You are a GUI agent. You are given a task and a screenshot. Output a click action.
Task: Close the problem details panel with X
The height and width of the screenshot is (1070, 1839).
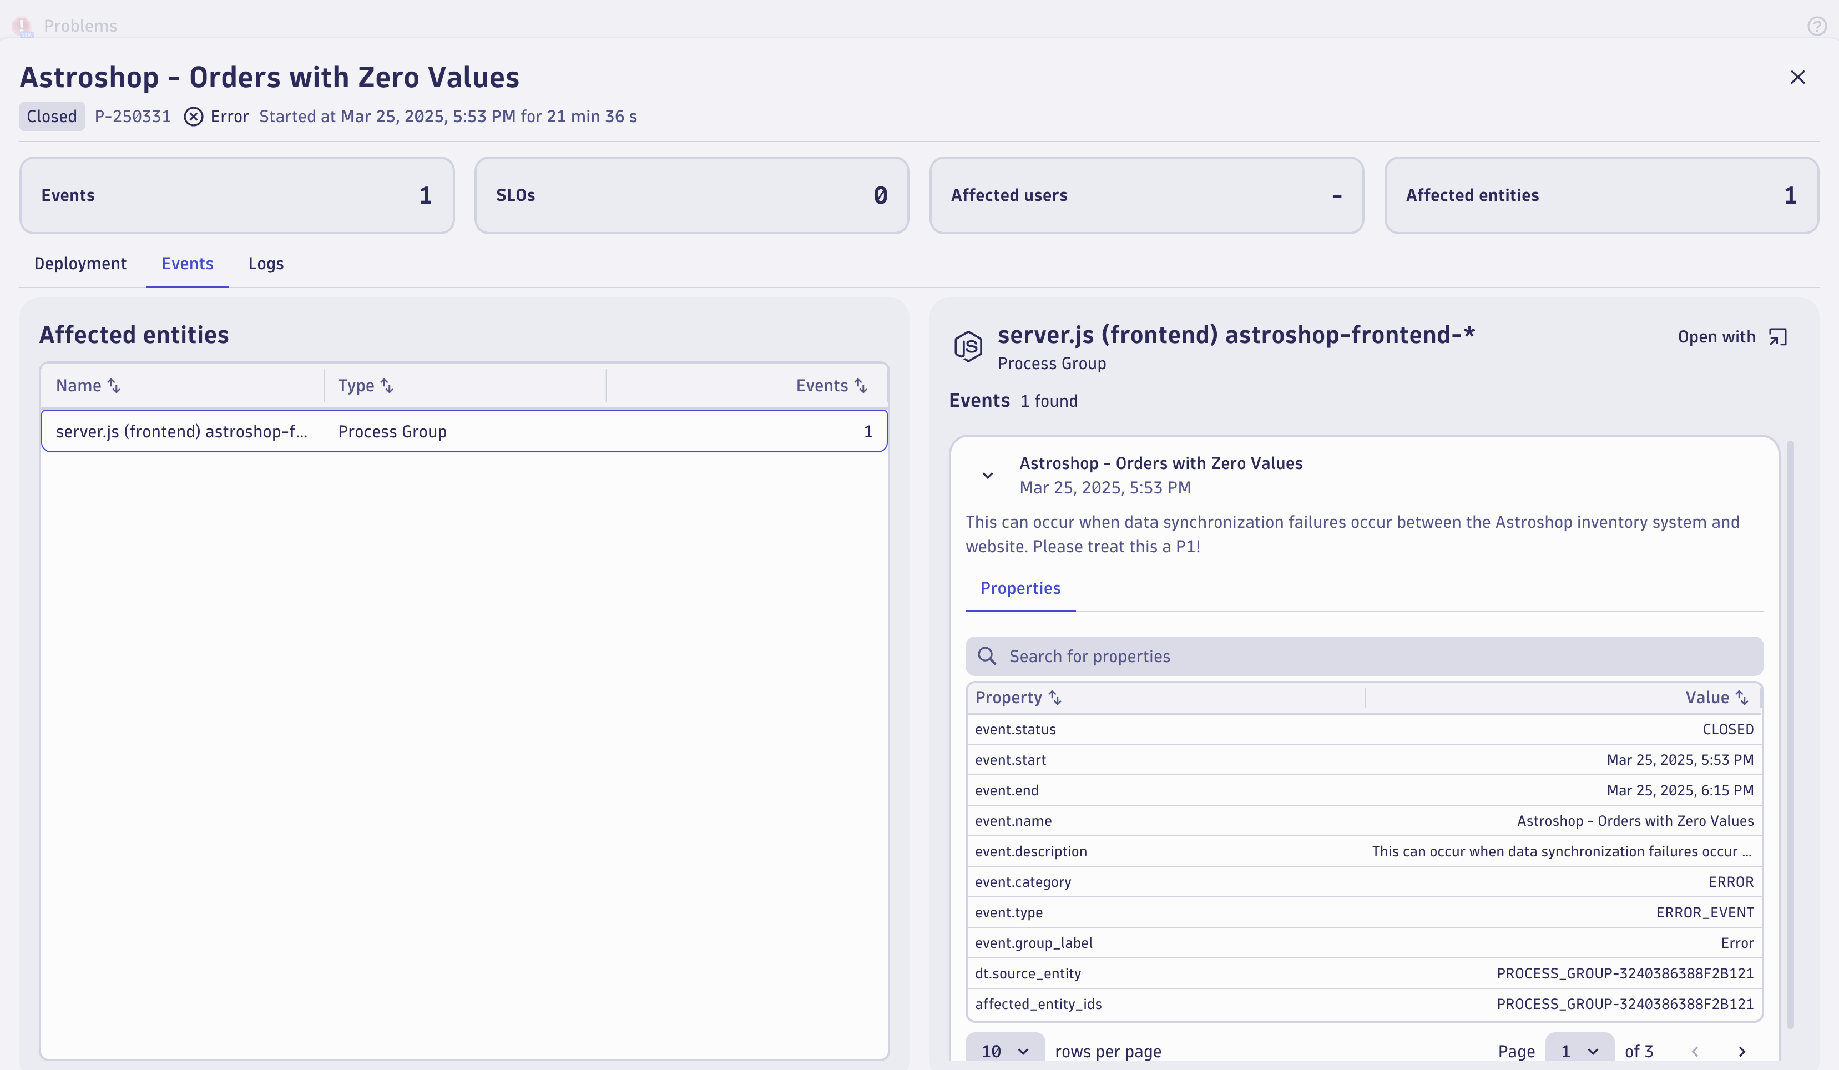pos(1797,77)
